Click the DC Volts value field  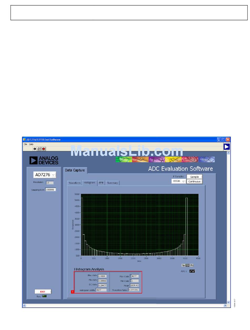point(102,285)
